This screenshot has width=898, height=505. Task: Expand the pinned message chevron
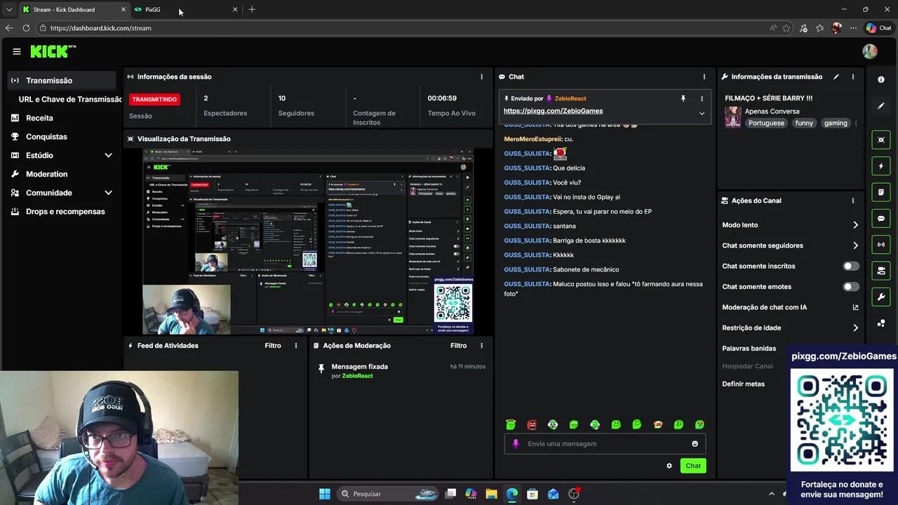tap(702, 113)
